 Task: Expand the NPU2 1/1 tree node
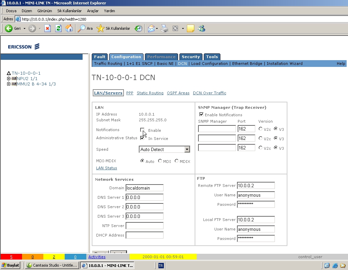(x=8, y=78)
